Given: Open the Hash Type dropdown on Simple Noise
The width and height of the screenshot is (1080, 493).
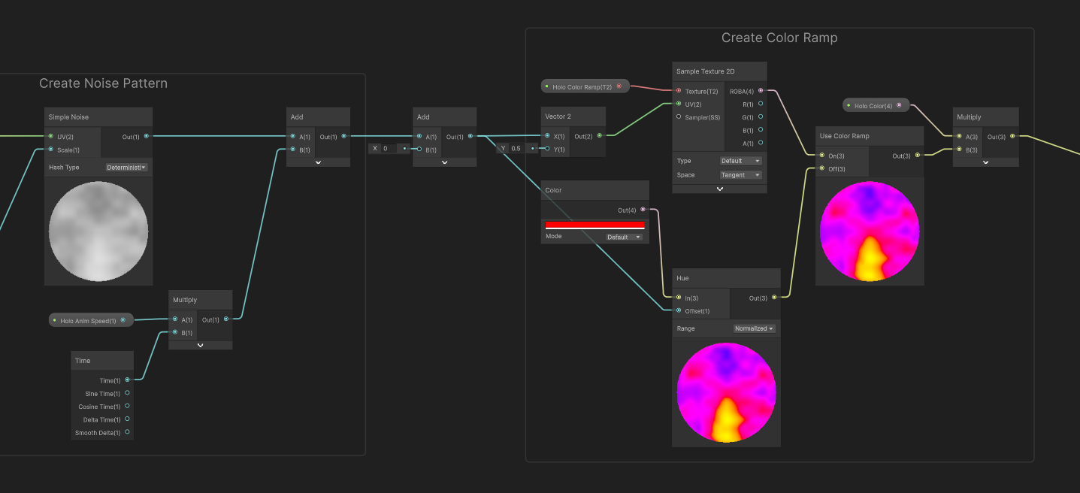Looking at the screenshot, I should tap(126, 167).
